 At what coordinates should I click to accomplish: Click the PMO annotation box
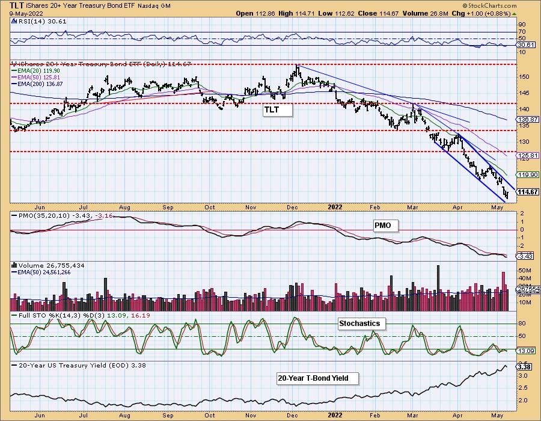386,226
